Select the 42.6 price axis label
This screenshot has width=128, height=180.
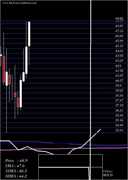tap(118, 66)
